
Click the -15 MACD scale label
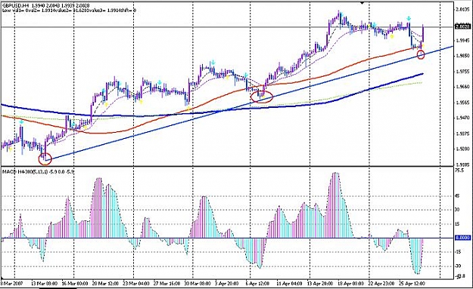458,252
